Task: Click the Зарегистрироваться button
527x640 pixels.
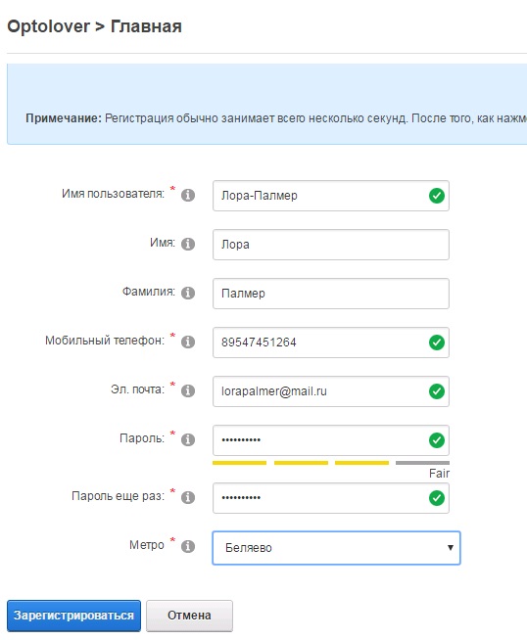Action: (73, 616)
